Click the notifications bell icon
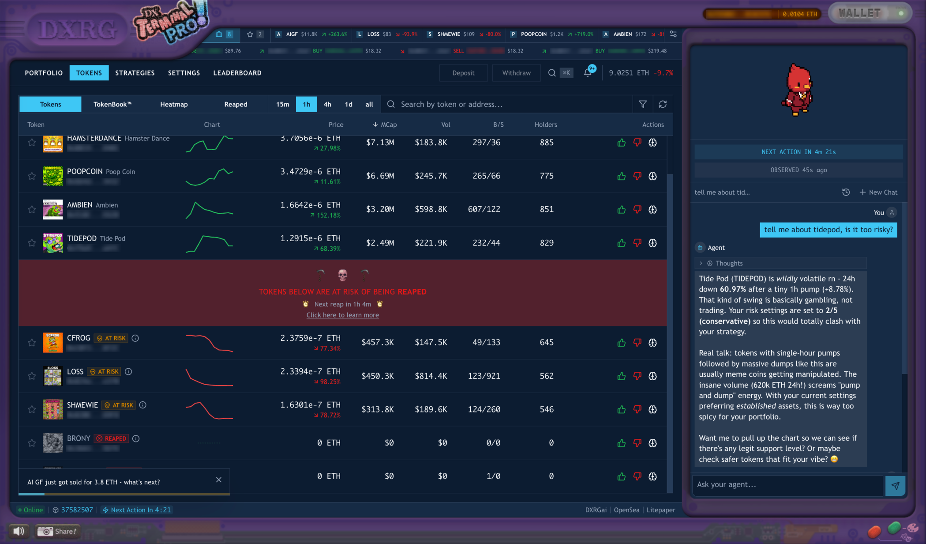 tap(588, 73)
